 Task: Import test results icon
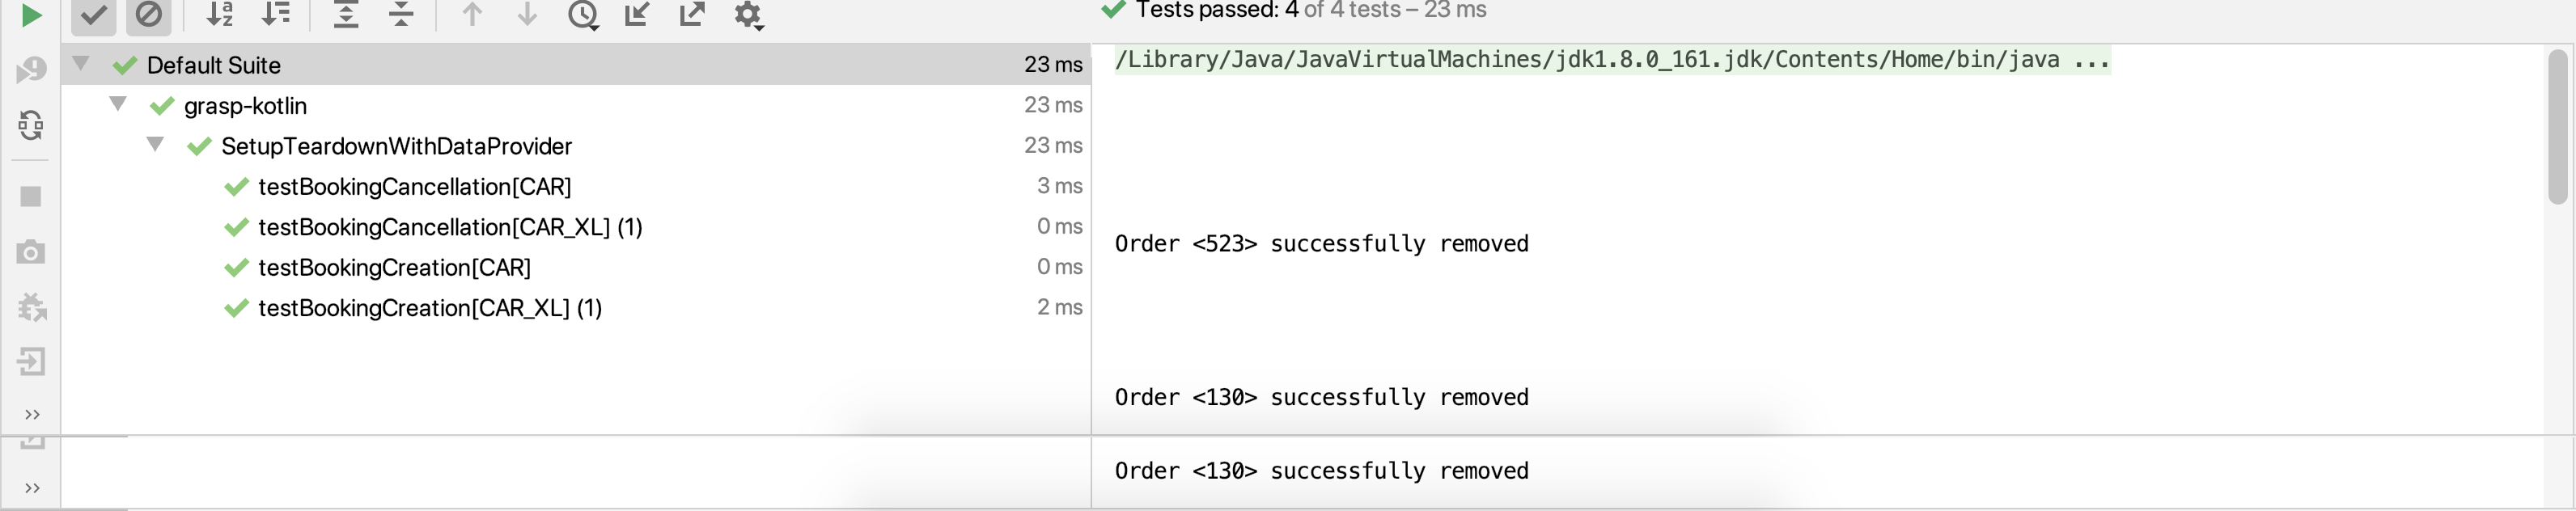point(637,15)
